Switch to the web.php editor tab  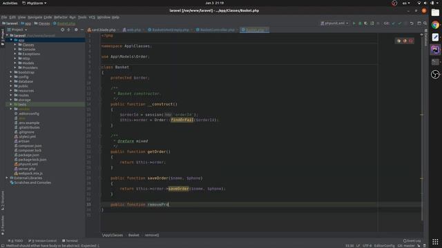point(133,30)
